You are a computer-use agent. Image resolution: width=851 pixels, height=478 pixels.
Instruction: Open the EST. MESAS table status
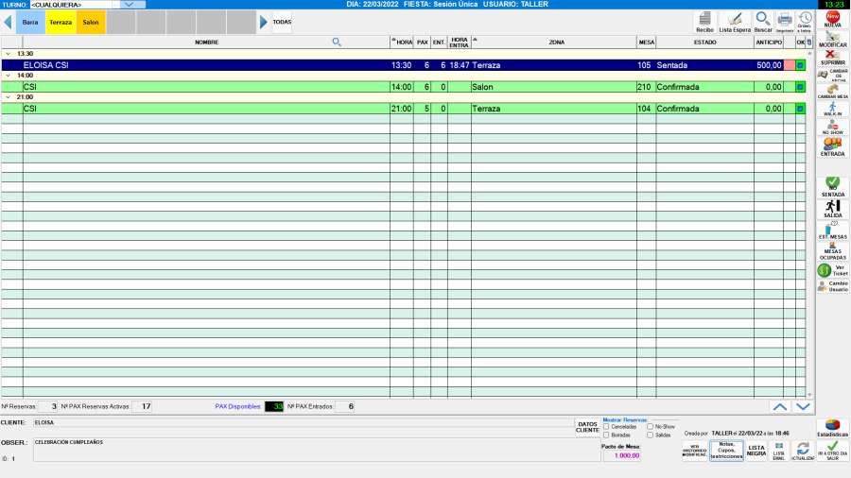832,230
